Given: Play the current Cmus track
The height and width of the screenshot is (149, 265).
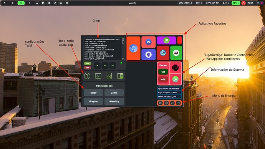Looking at the screenshot, I should [x=97, y=66].
